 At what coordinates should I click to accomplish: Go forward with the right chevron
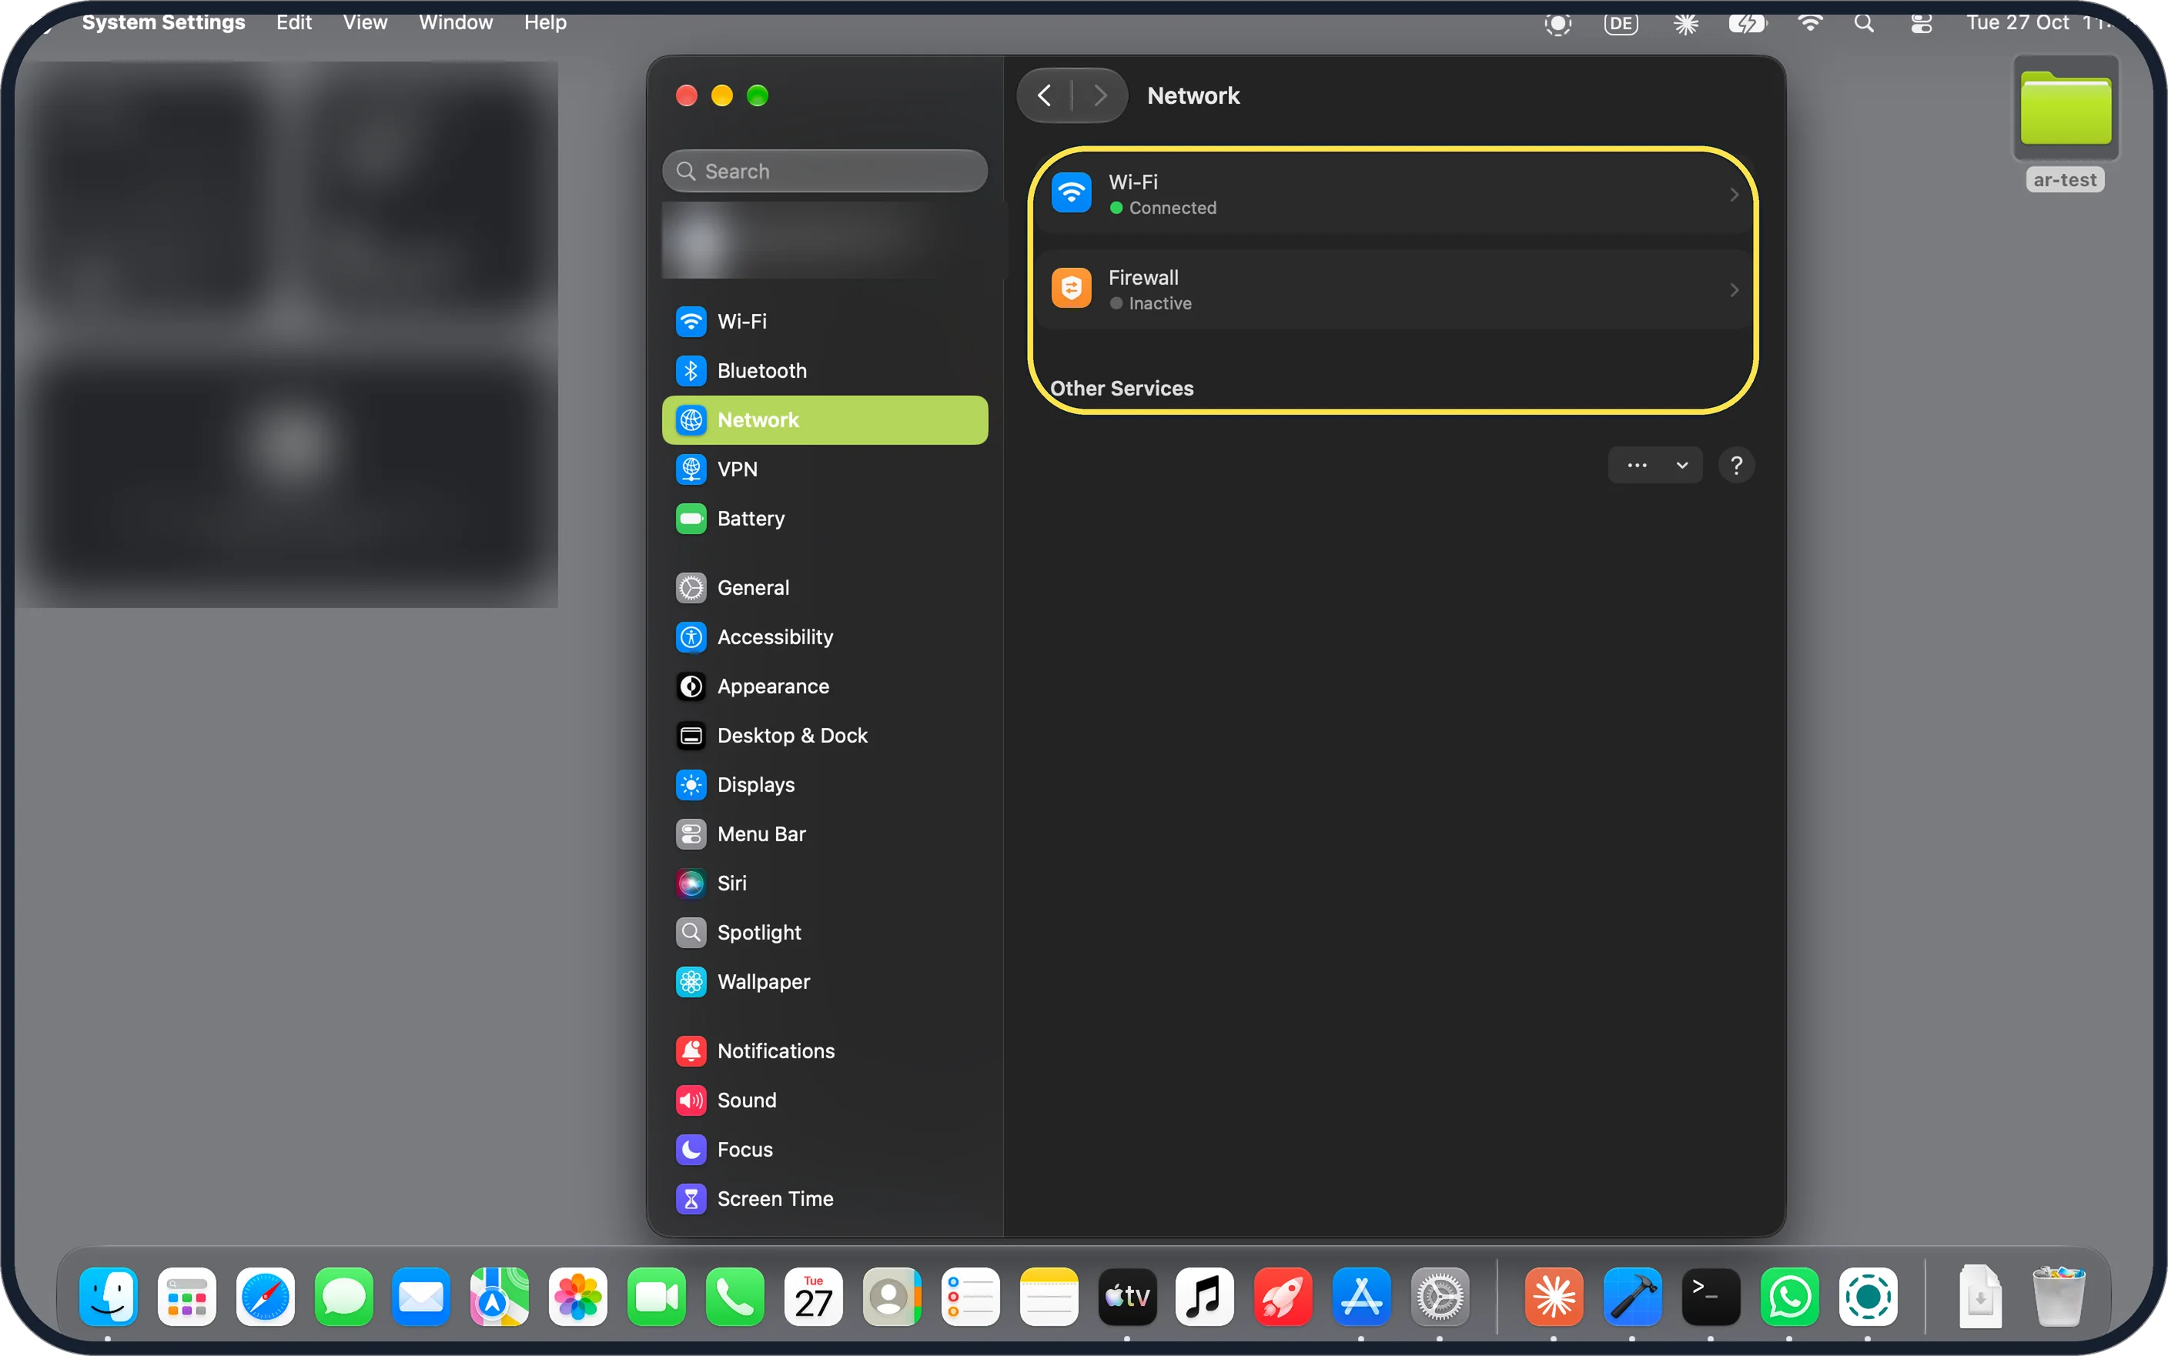coord(1101,95)
